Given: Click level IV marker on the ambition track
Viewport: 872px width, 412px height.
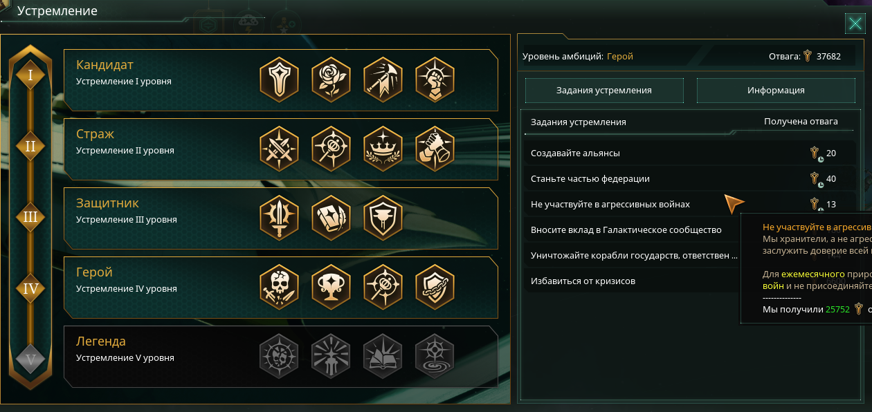Looking at the screenshot, I should click(30, 288).
